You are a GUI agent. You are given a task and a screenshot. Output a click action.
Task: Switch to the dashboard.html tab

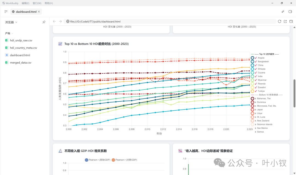(x=26, y=12)
